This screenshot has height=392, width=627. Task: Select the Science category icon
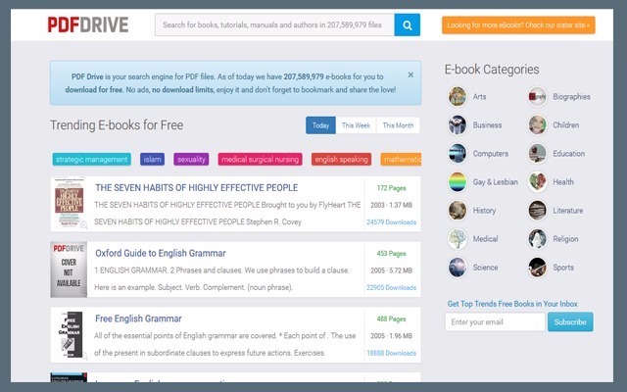coord(458,267)
